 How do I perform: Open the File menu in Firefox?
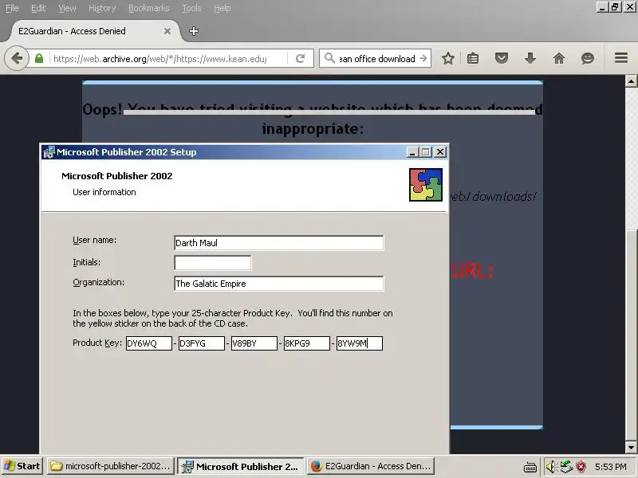coord(12,8)
